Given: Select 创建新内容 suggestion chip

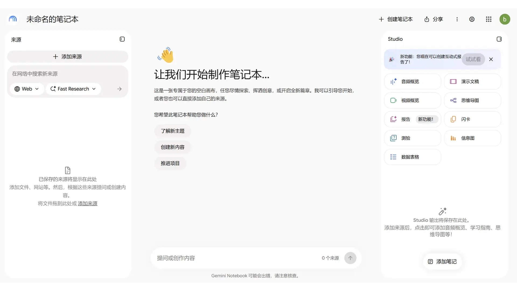Looking at the screenshot, I should click(173, 147).
